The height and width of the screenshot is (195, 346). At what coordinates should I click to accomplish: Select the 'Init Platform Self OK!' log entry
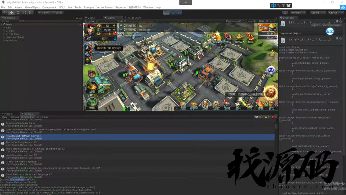[x=137, y=137]
